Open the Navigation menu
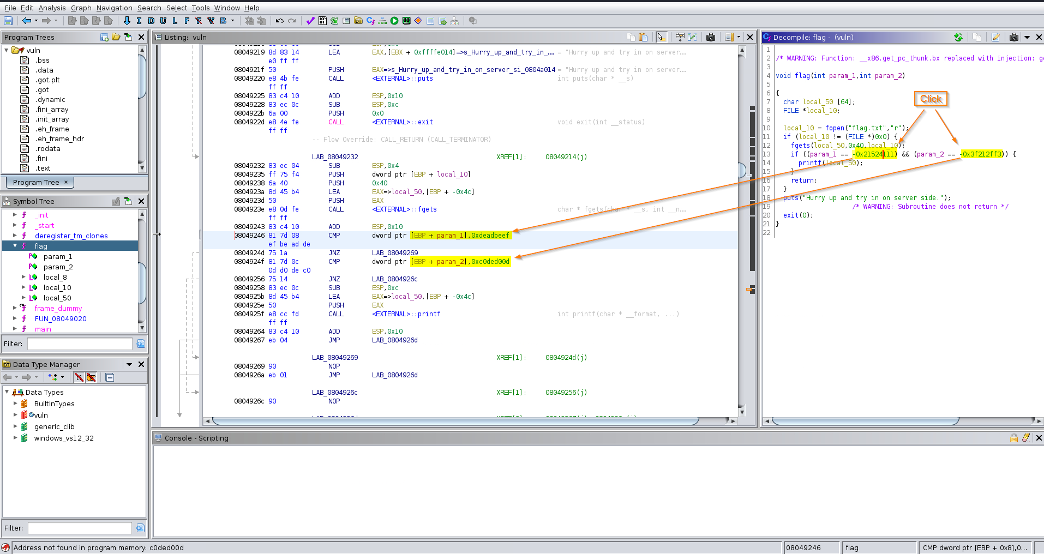Screen dimensions: 1044x554 114,8
